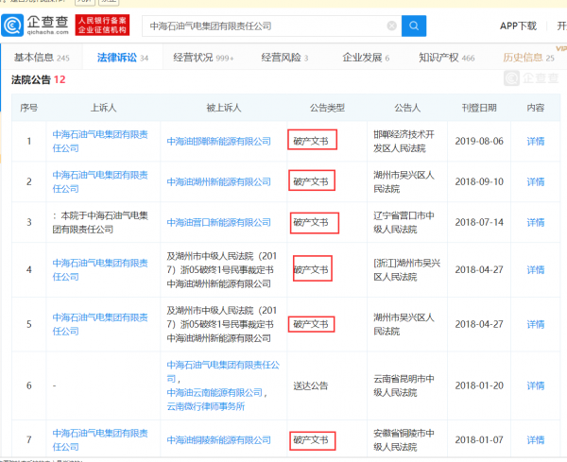Image resolution: width=567 pixels, height=462 pixels.
Task: View 详情 for row 5 notice
Action: point(536,324)
